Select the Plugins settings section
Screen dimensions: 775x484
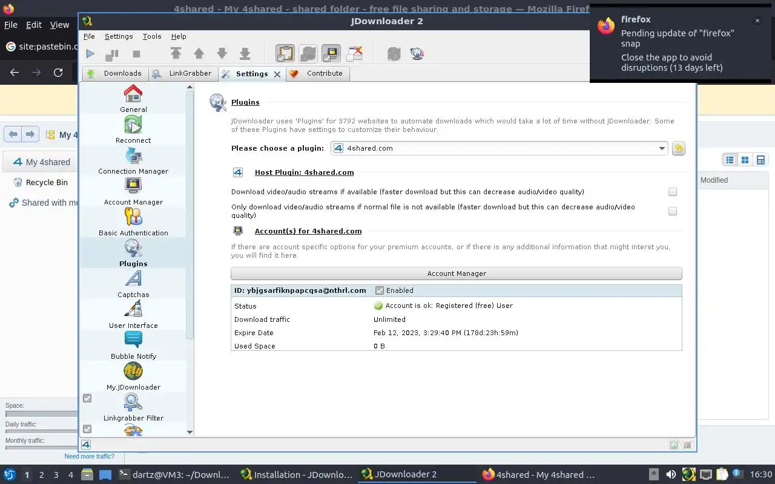(133, 253)
